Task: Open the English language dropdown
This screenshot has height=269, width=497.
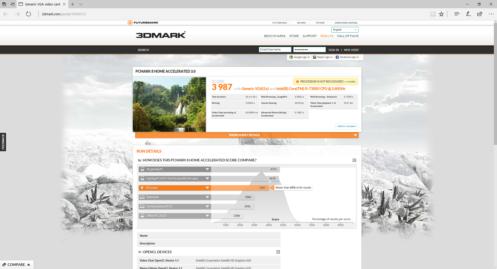Action: click(x=345, y=30)
